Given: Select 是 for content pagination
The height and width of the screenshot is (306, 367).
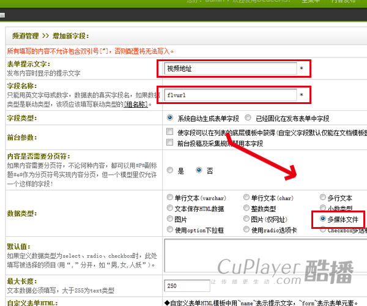Looking at the screenshot, I should pos(170,171).
